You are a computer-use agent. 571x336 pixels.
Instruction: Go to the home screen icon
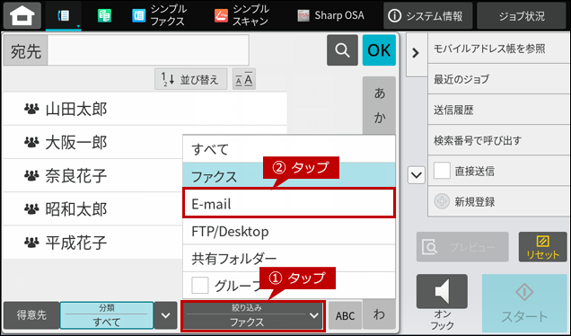(22, 15)
